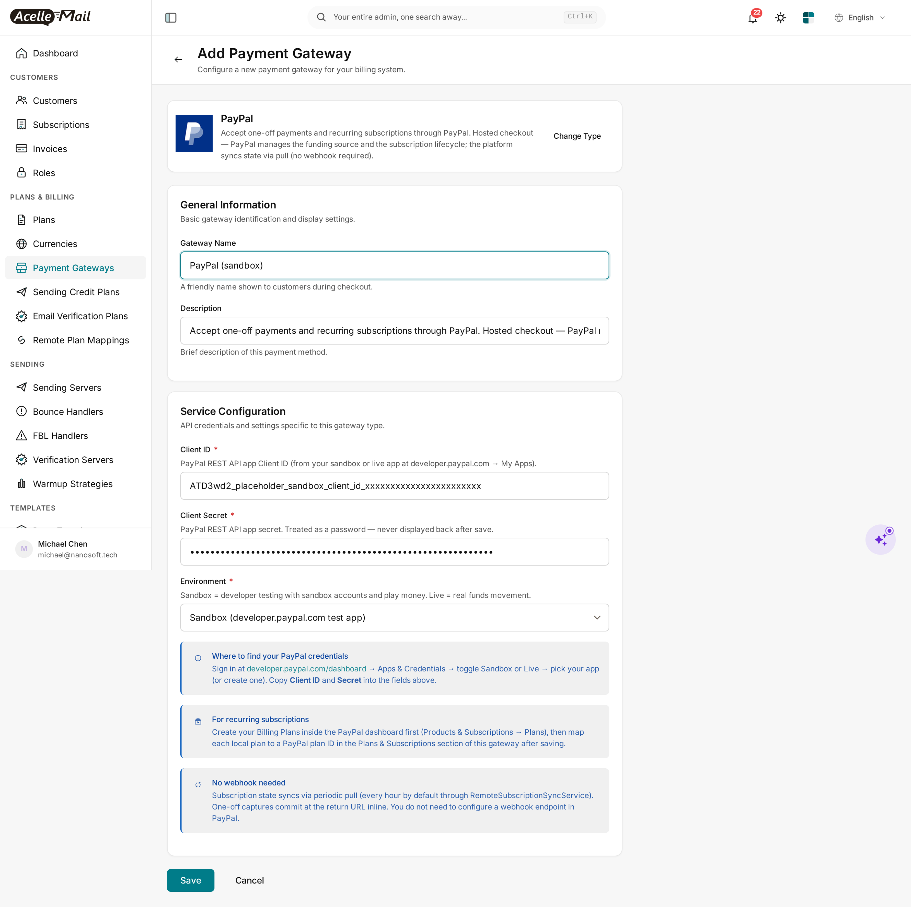The height and width of the screenshot is (907, 911).
Task: Click the Customers people icon
Action: click(21, 101)
